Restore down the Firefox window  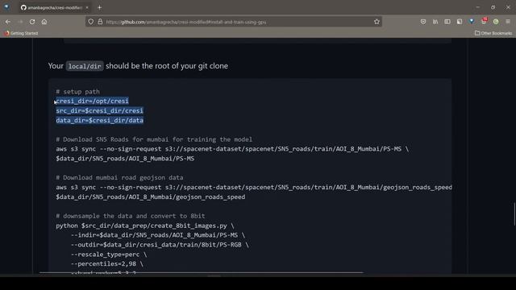[493, 7]
